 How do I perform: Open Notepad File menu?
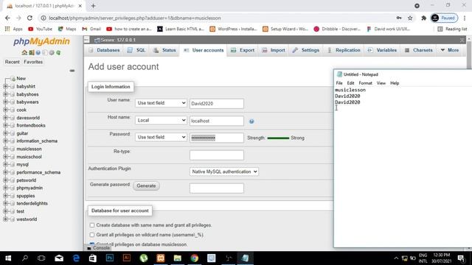[339, 83]
